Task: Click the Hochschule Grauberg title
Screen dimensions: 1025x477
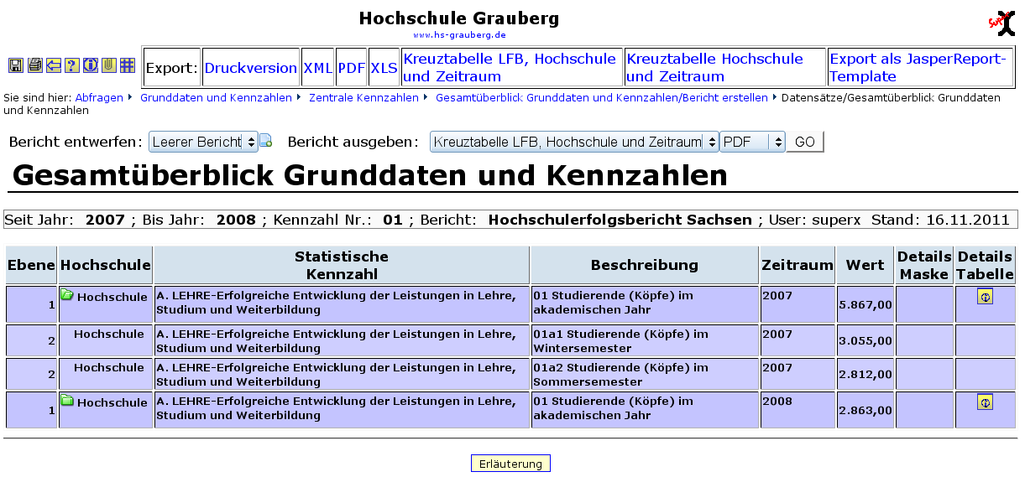Action: [458, 18]
